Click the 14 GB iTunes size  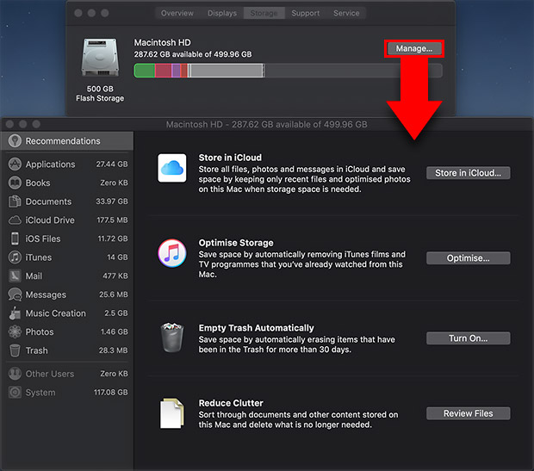117,257
